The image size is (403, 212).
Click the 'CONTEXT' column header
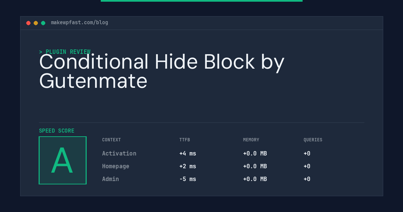pos(111,140)
